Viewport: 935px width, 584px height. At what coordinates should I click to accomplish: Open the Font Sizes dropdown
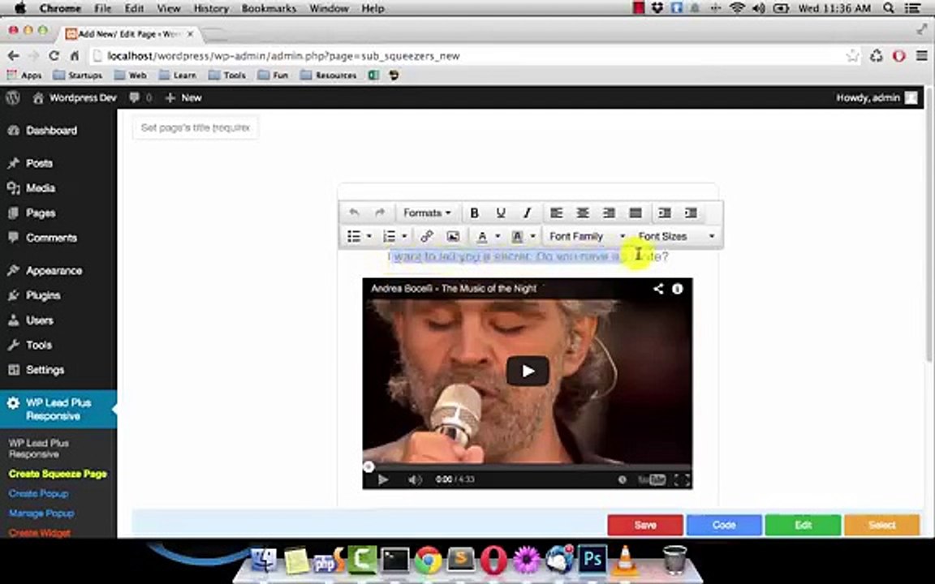tap(675, 237)
